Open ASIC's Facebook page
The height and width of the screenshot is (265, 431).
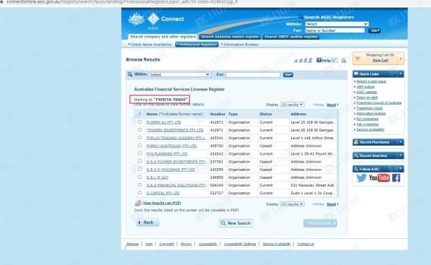pyautogui.click(x=396, y=178)
